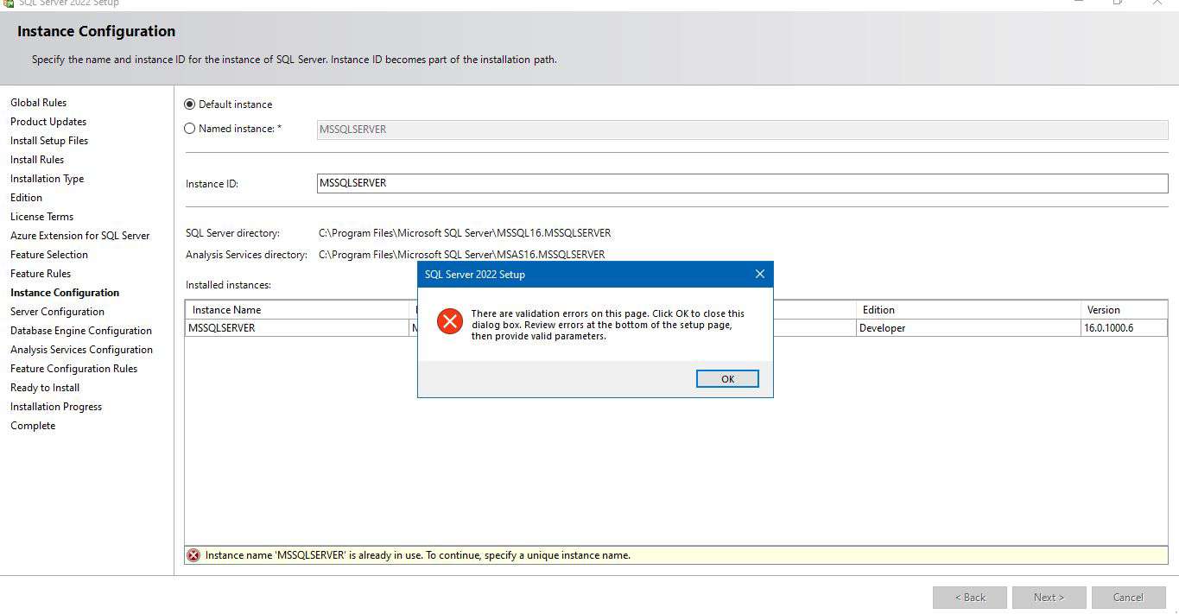
Task: Click the Analysis Services directory path text
Action: coord(462,255)
